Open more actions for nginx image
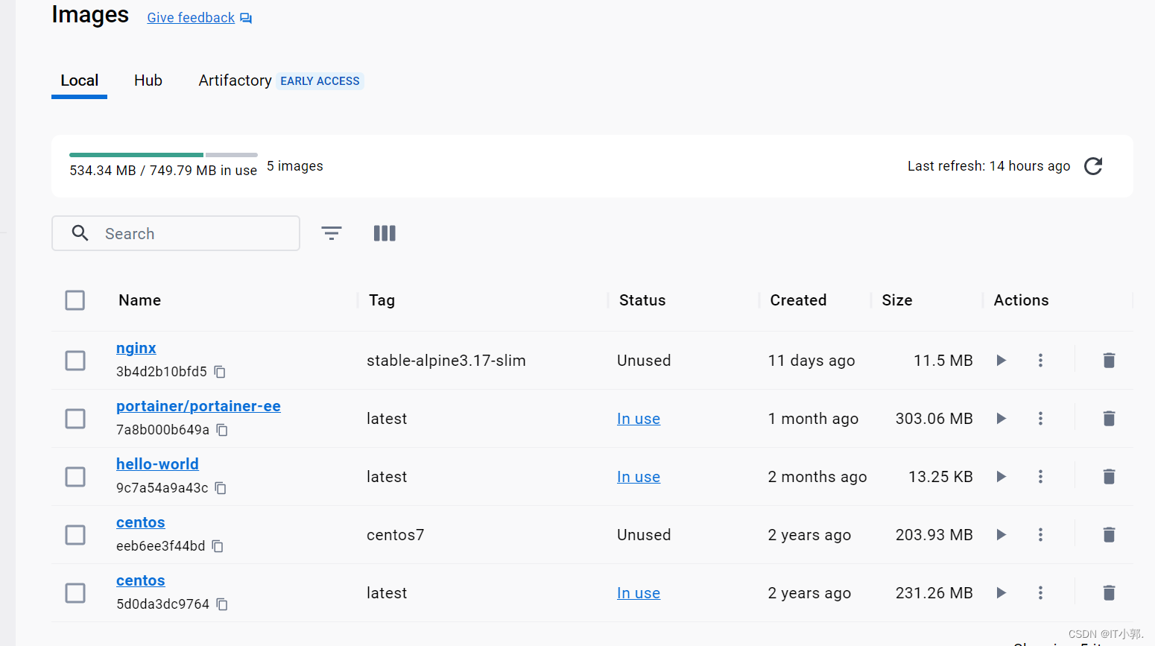Viewport: 1155px width, 646px height. 1040,361
